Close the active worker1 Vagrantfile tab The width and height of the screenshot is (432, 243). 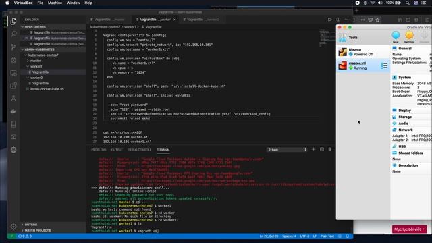pyautogui.click(x=175, y=20)
